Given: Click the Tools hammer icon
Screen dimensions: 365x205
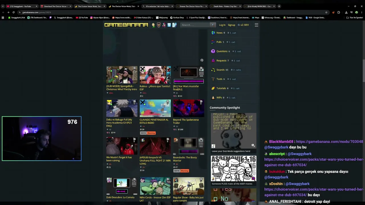Looking at the screenshot, I should [213, 79].
